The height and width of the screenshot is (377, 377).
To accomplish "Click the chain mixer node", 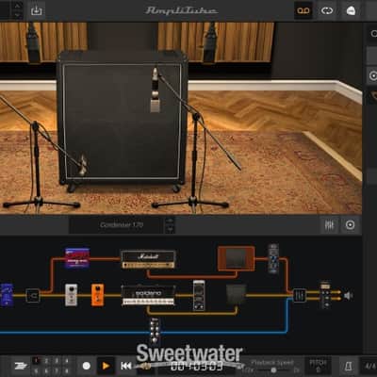I will (300, 296).
